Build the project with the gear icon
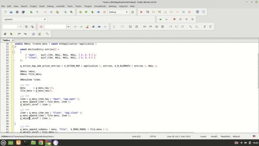The width and height of the screenshot is (259, 146). tap(80, 12)
